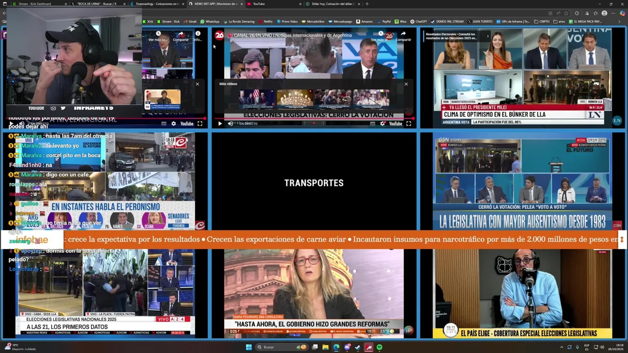Switch ESP keyboard language in tray

coord(587,347)
